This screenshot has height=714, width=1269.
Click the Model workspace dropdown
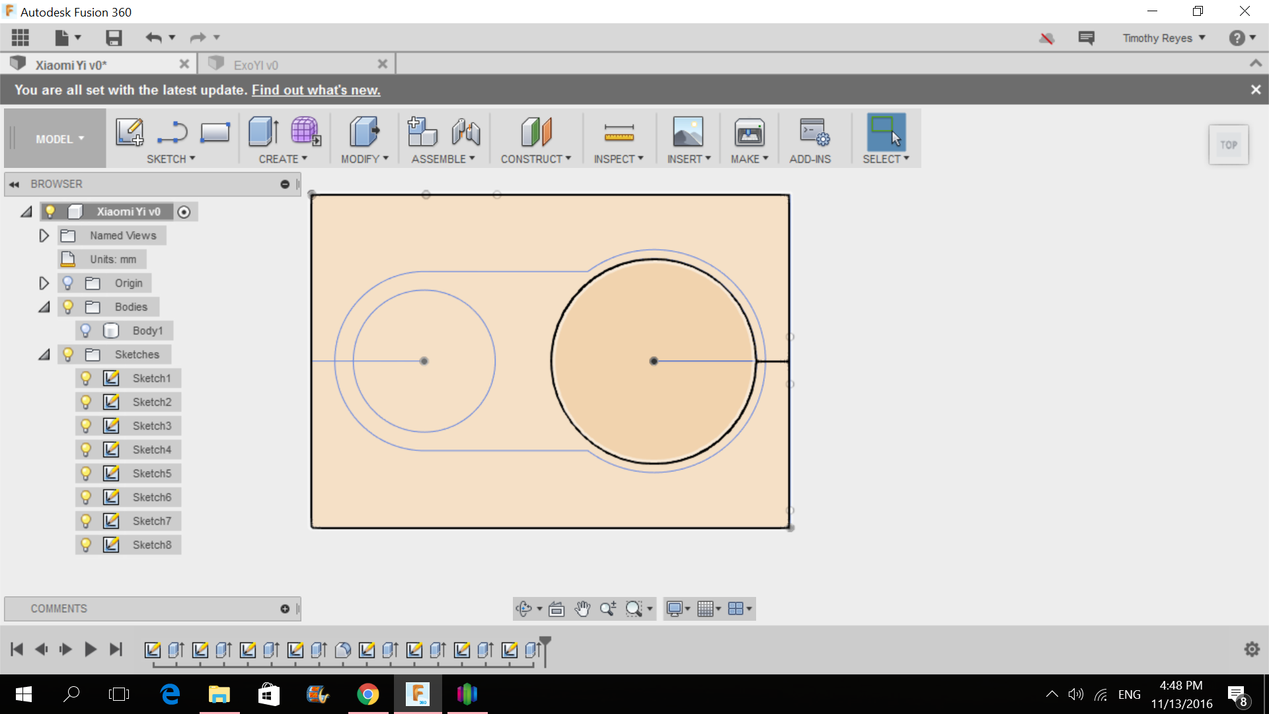pyautogui.click(x=58, y=139)
